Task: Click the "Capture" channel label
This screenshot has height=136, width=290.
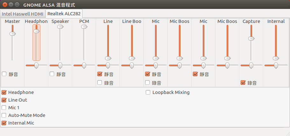Action: tap(251, 21)
